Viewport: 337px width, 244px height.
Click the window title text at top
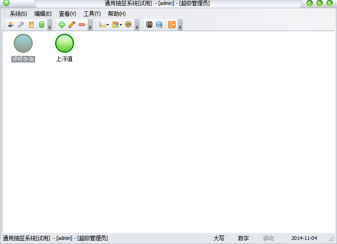(157, 3)
